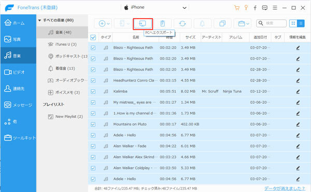Viewport: 311px width, 192px height.
Task: Click the データが消えました? link
Action: point(285,188)
